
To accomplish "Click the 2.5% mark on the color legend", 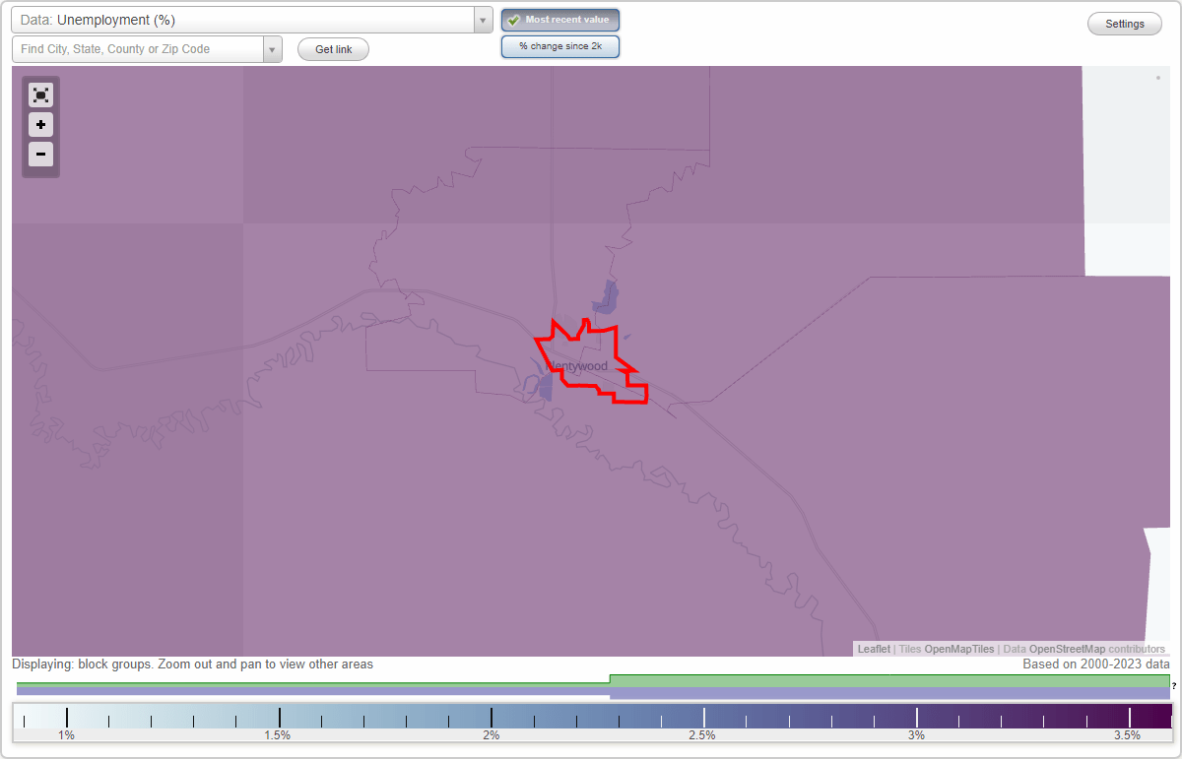I will pyautogui.click(x=703, y=719).
